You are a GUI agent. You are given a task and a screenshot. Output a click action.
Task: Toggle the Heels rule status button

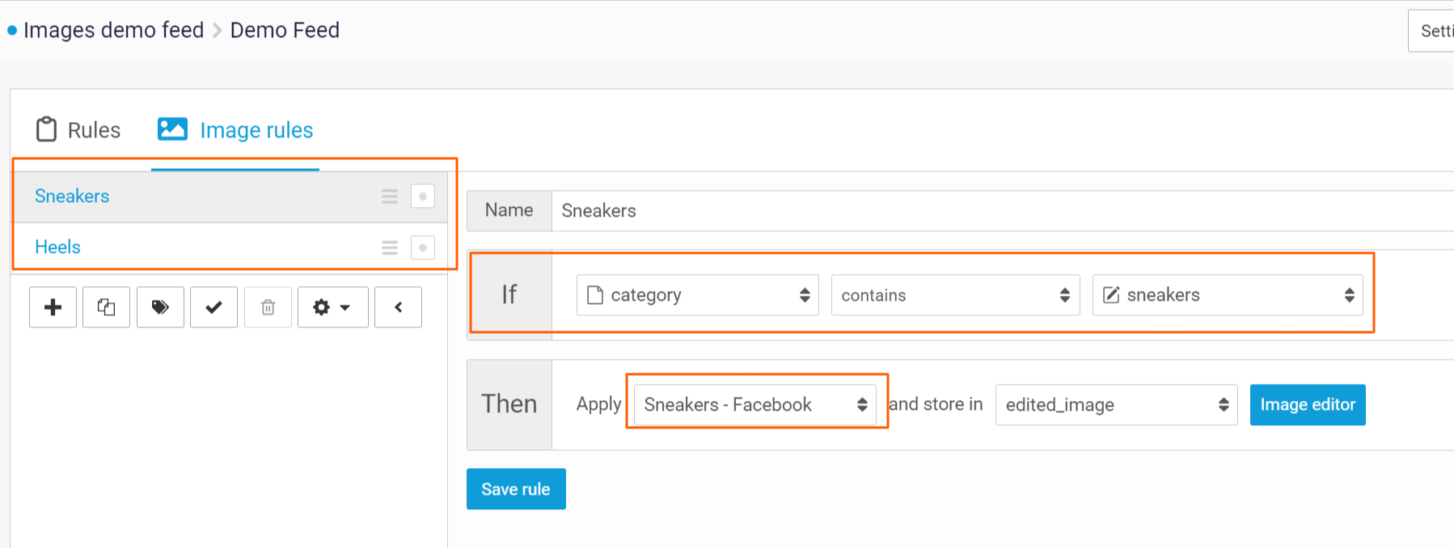pyautogui.click(x=423, y=247)
